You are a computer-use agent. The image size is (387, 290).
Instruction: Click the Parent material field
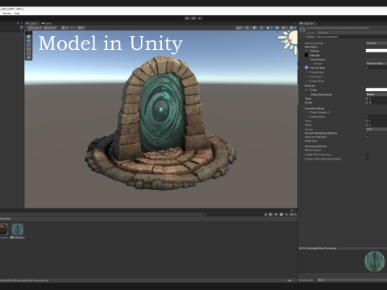point(352,36)
